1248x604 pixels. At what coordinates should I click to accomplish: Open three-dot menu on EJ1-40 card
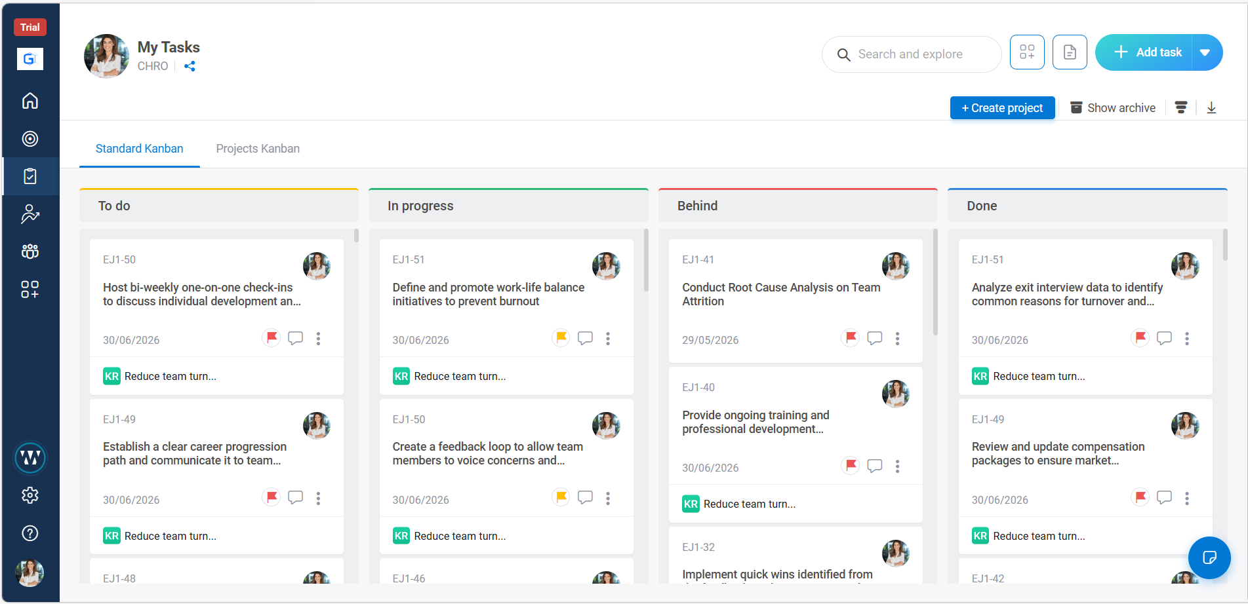click(898, 466)
